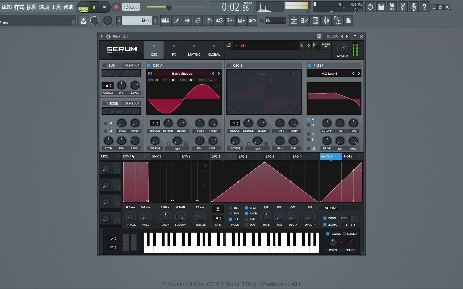463x289 pixels.
Task: Switch to the MATRIX tab
Action: 194,50
